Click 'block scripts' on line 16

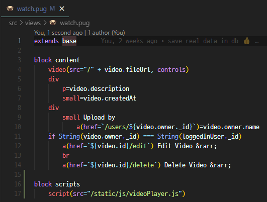click(x=57, y=184)
